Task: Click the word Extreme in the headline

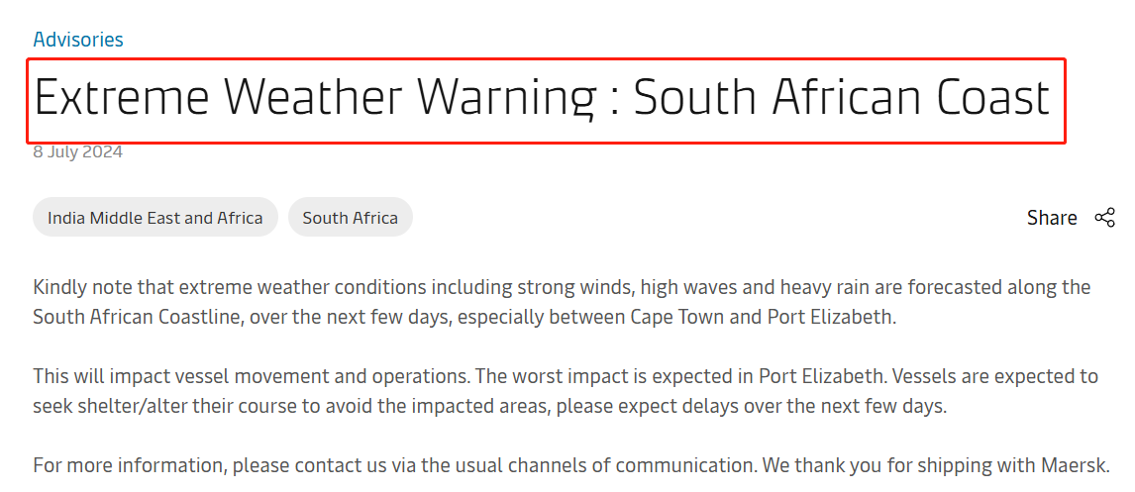Action: pyautogui.click(x=122, y=98)
